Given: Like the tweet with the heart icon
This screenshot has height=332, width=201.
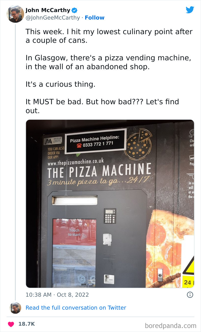Looking at the screenshot, I should tap(11, 324).
